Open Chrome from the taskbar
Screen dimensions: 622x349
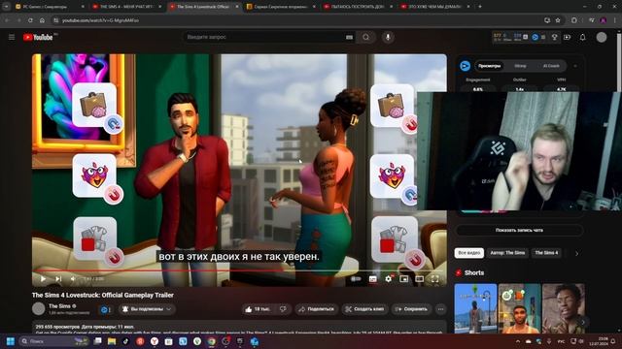tap(212, 341)
